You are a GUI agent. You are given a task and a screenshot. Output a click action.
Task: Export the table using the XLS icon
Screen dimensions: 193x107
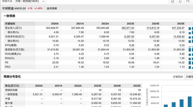point(173,1)
